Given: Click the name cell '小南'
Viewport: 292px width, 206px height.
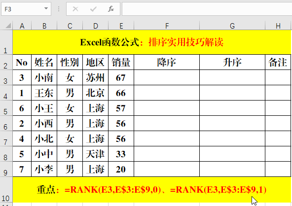Looking at the screenshot, I should (x=44, y=77).
